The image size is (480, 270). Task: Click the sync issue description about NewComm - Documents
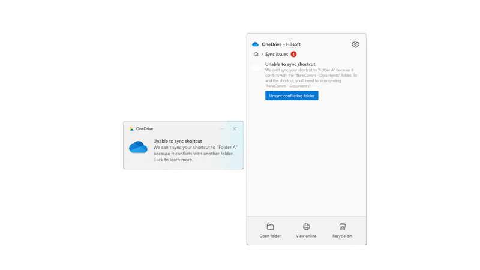coord(311,78)
